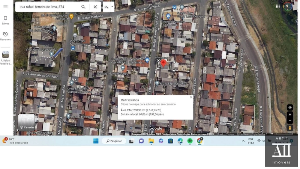Show hidden system tray icons chevron
The height and width of the screenshot is (169, 300).
pos(243,141)
